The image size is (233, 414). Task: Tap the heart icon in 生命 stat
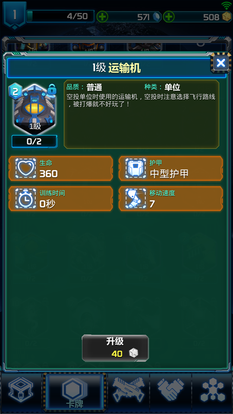(25, 168)
